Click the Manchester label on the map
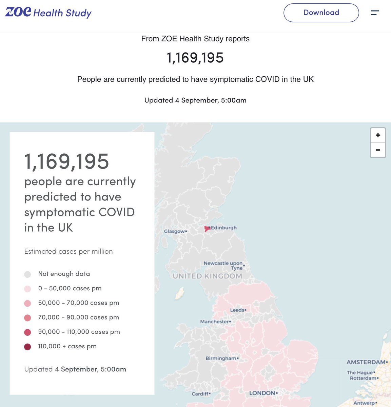 pos(215,322)
